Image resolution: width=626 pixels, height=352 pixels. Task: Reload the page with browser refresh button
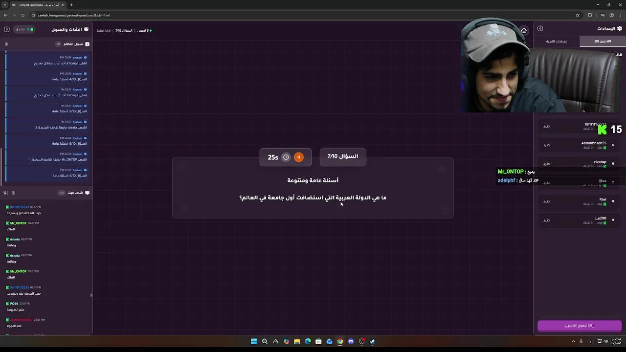pyautogui.click(x=22, y=15)
